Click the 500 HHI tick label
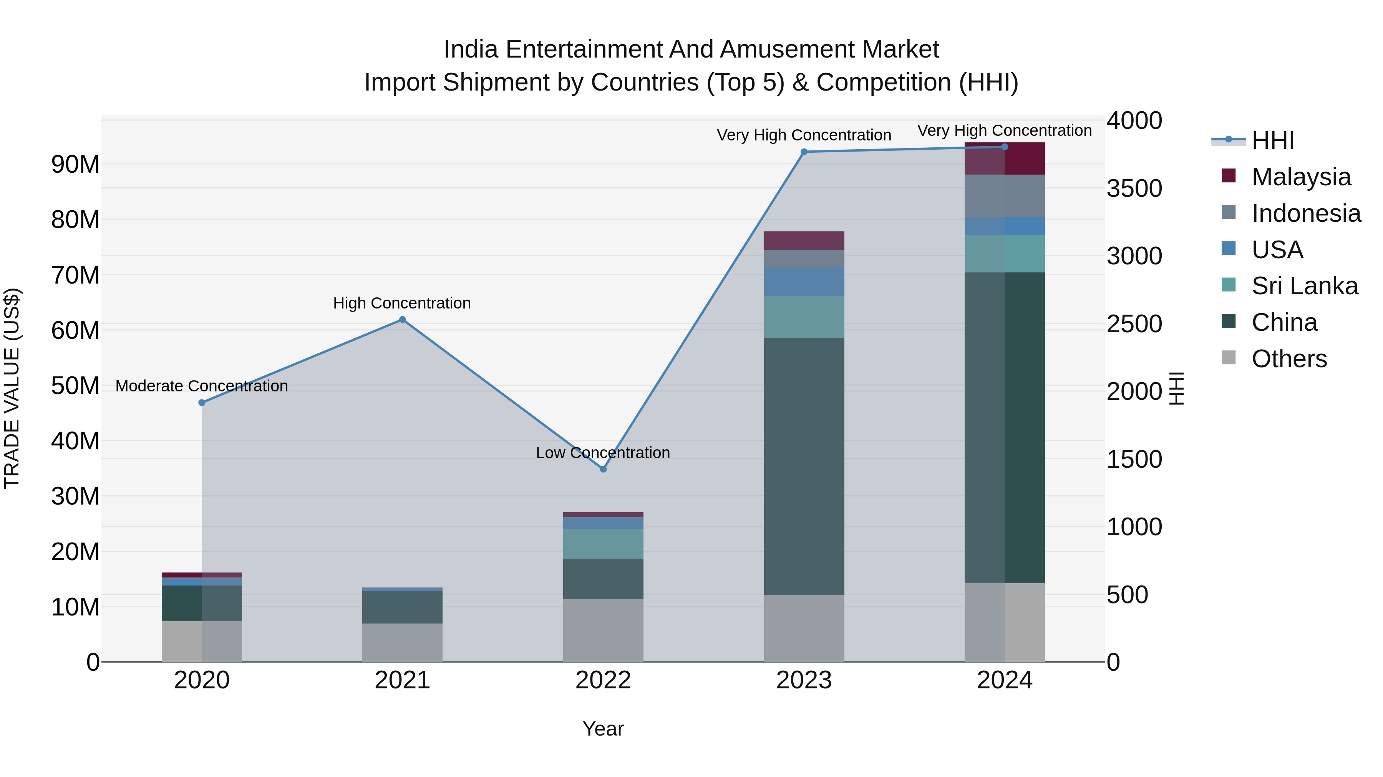1383x777 pixels. pyautogui.click(x=1128, y=595)
